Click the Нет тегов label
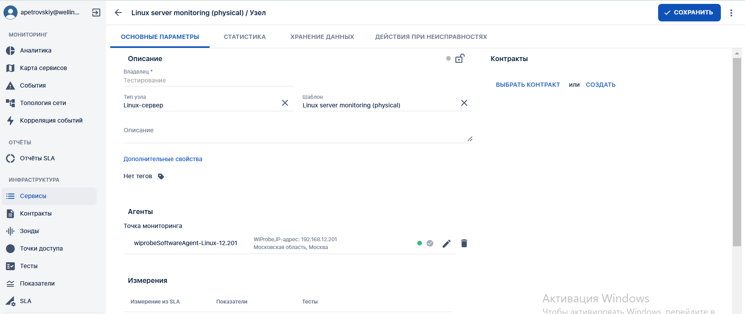This screenshot has width=745, height=314. point(138,176)
